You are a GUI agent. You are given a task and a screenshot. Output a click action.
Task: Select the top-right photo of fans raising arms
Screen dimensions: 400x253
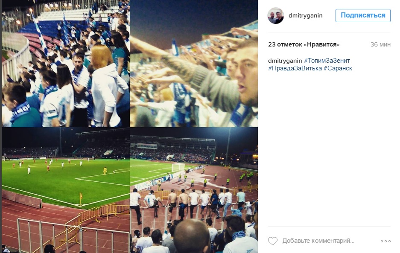point(194,64)
